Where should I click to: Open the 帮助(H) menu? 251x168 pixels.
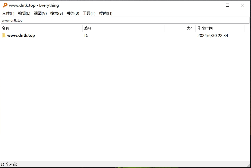coord(105,13)
